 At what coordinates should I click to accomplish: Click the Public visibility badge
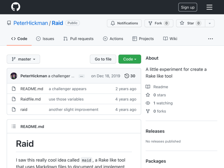tap(72, 23)
